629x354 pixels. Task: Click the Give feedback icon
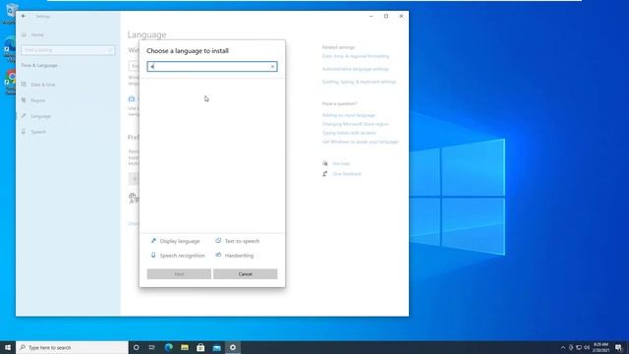pyautogui.click(x=325, y=174)
